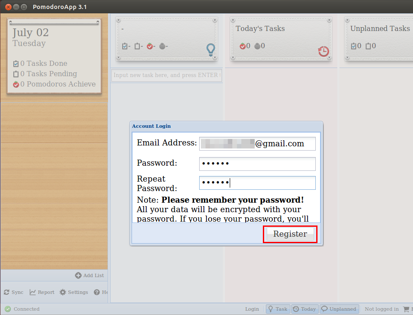Toggle the Unplanned view button
413x315 pixels.
(339, 309)
